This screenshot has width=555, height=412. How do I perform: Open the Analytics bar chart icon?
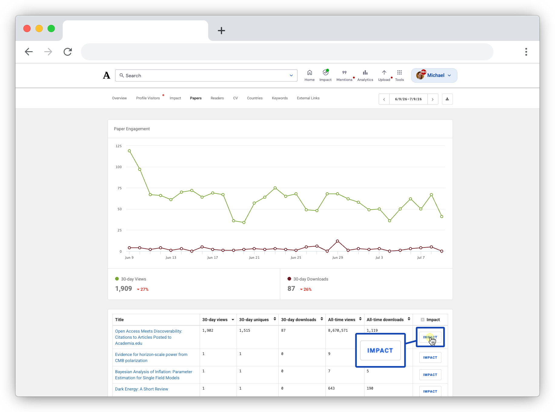pyautogui.click(x=365, y=73)
